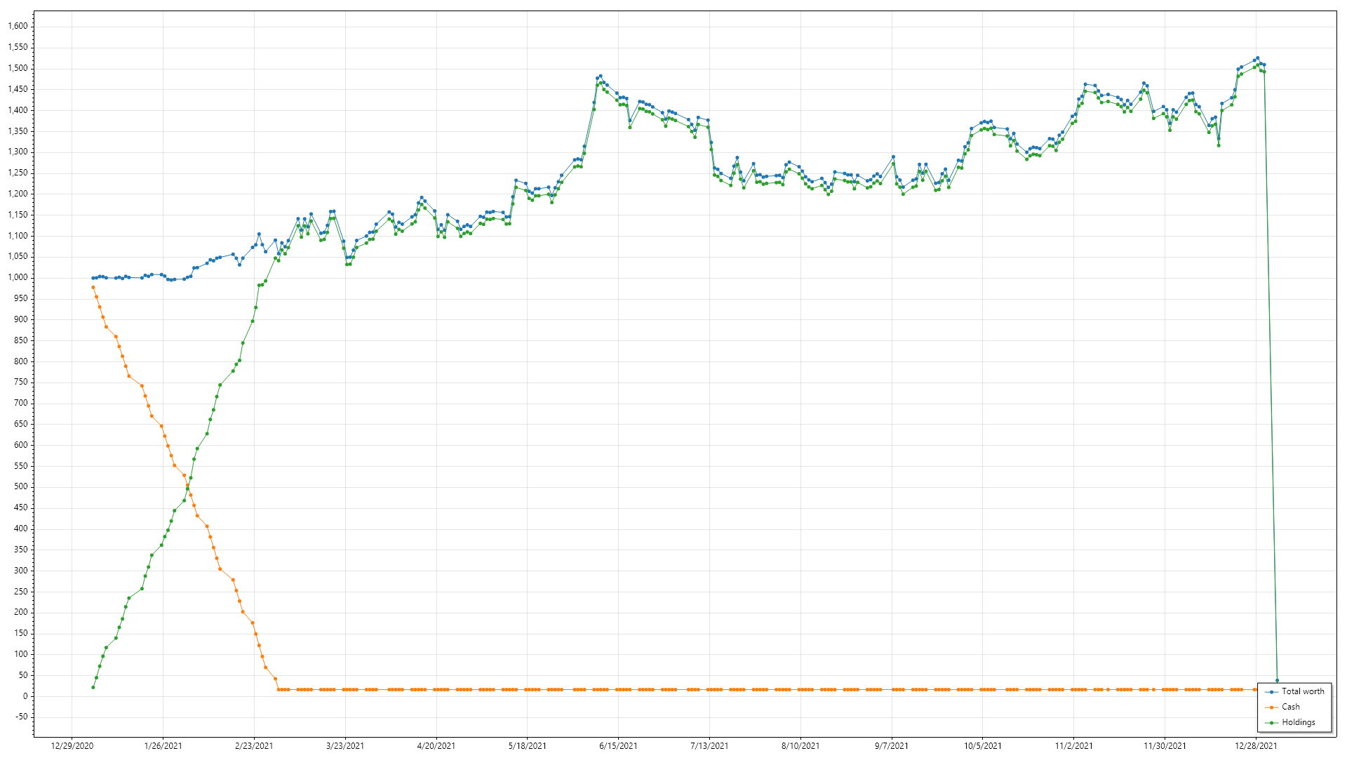This screenshot has height=758, width=1347.
Task: Click the 0 value axis label
Action: (x=26, y=696)
